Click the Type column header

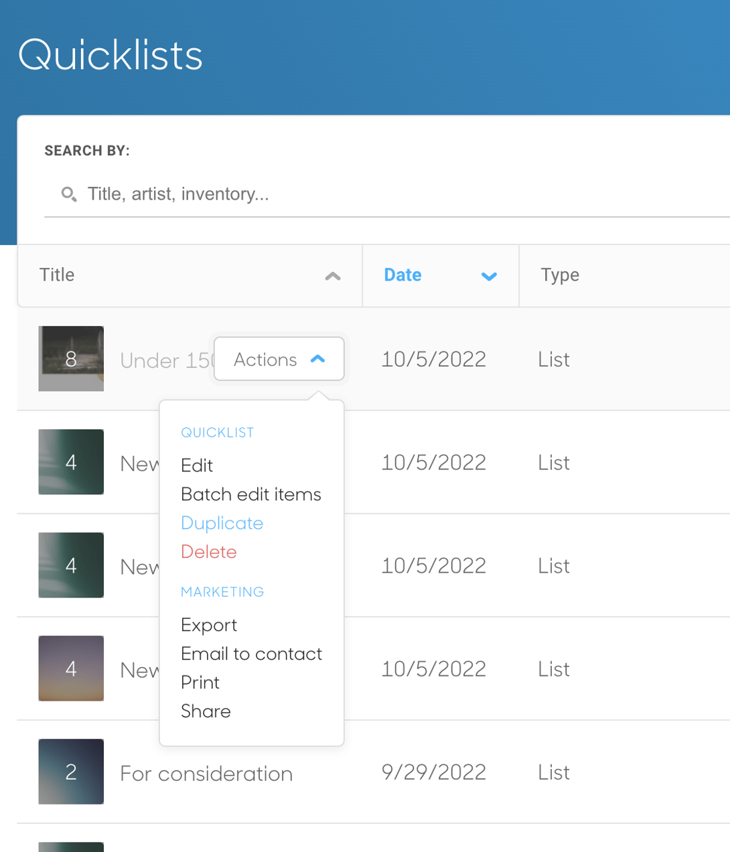click(x=560, y=275)
